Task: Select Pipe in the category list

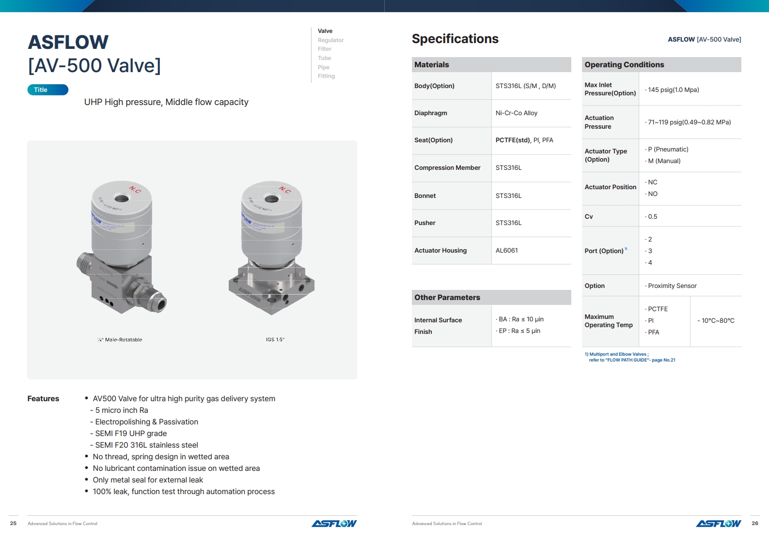Action: 323,67
